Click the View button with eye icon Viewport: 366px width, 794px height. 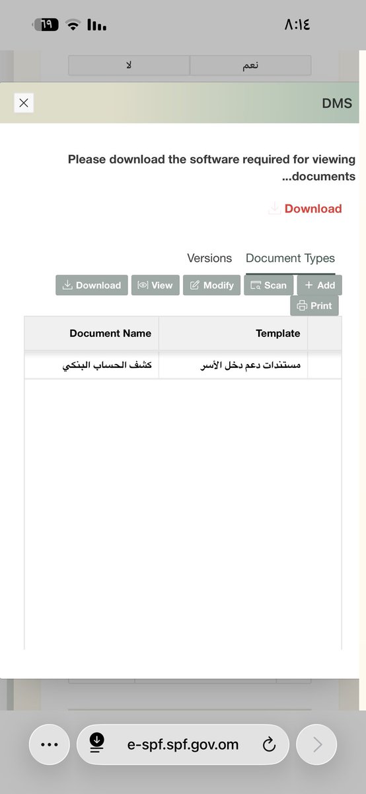point(155,285)
